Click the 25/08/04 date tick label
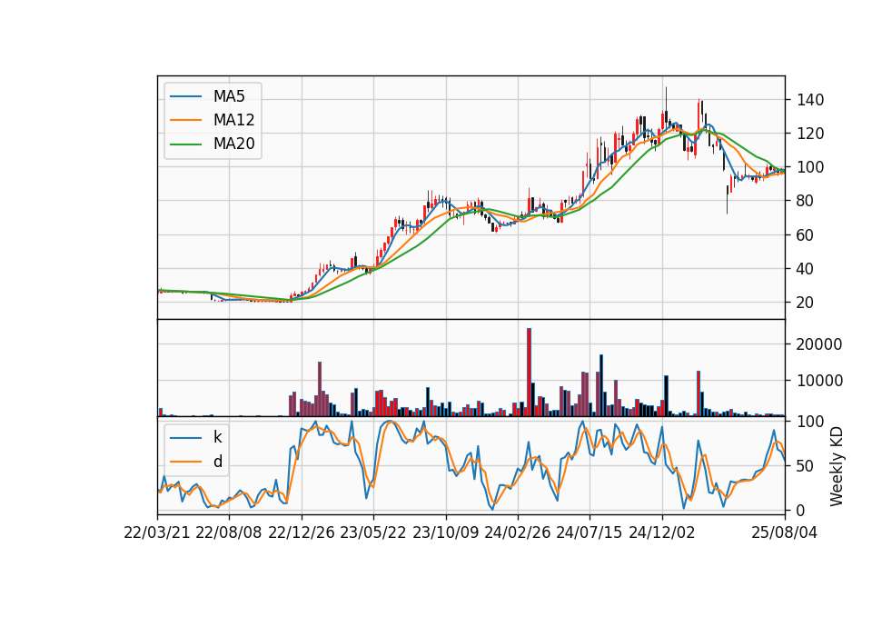Screen dimensions: 872x627 point(784,532)
